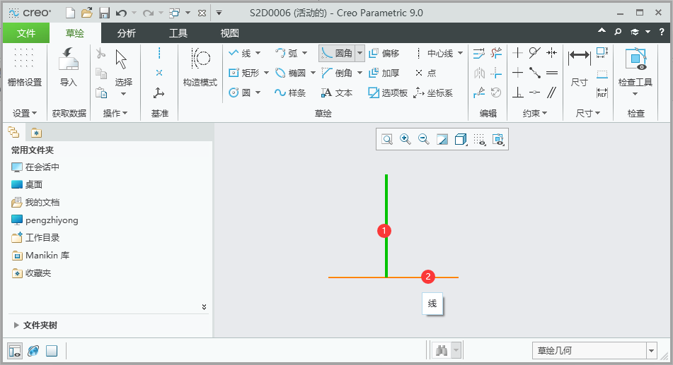Select the 点 point tool
The width and height of the screenshot is (673, 365).
click(425, 73)
